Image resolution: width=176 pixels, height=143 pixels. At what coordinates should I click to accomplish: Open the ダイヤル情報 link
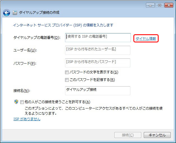[146, 39]
